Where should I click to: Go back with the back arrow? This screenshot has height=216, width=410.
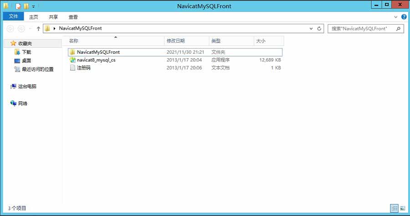(x=10, y=29)
